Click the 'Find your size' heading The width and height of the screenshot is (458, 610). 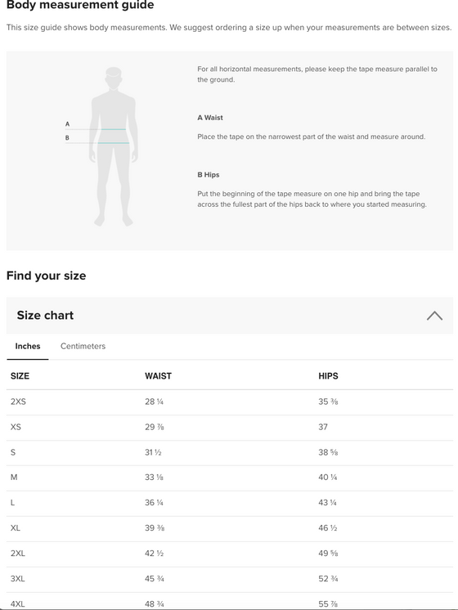pos(46,276)
